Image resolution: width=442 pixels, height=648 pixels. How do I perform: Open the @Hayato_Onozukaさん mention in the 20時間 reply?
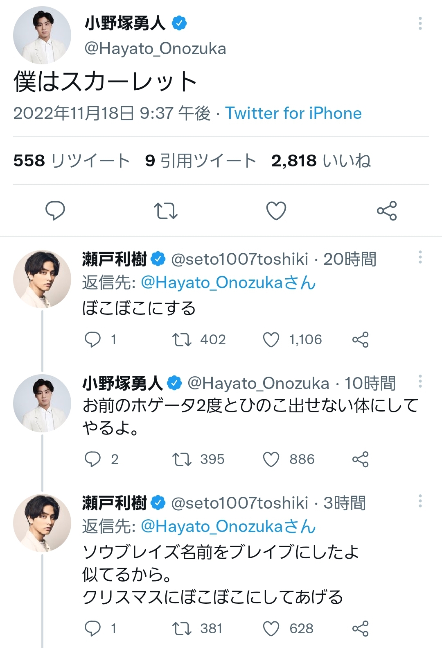[x=228, y=283]
